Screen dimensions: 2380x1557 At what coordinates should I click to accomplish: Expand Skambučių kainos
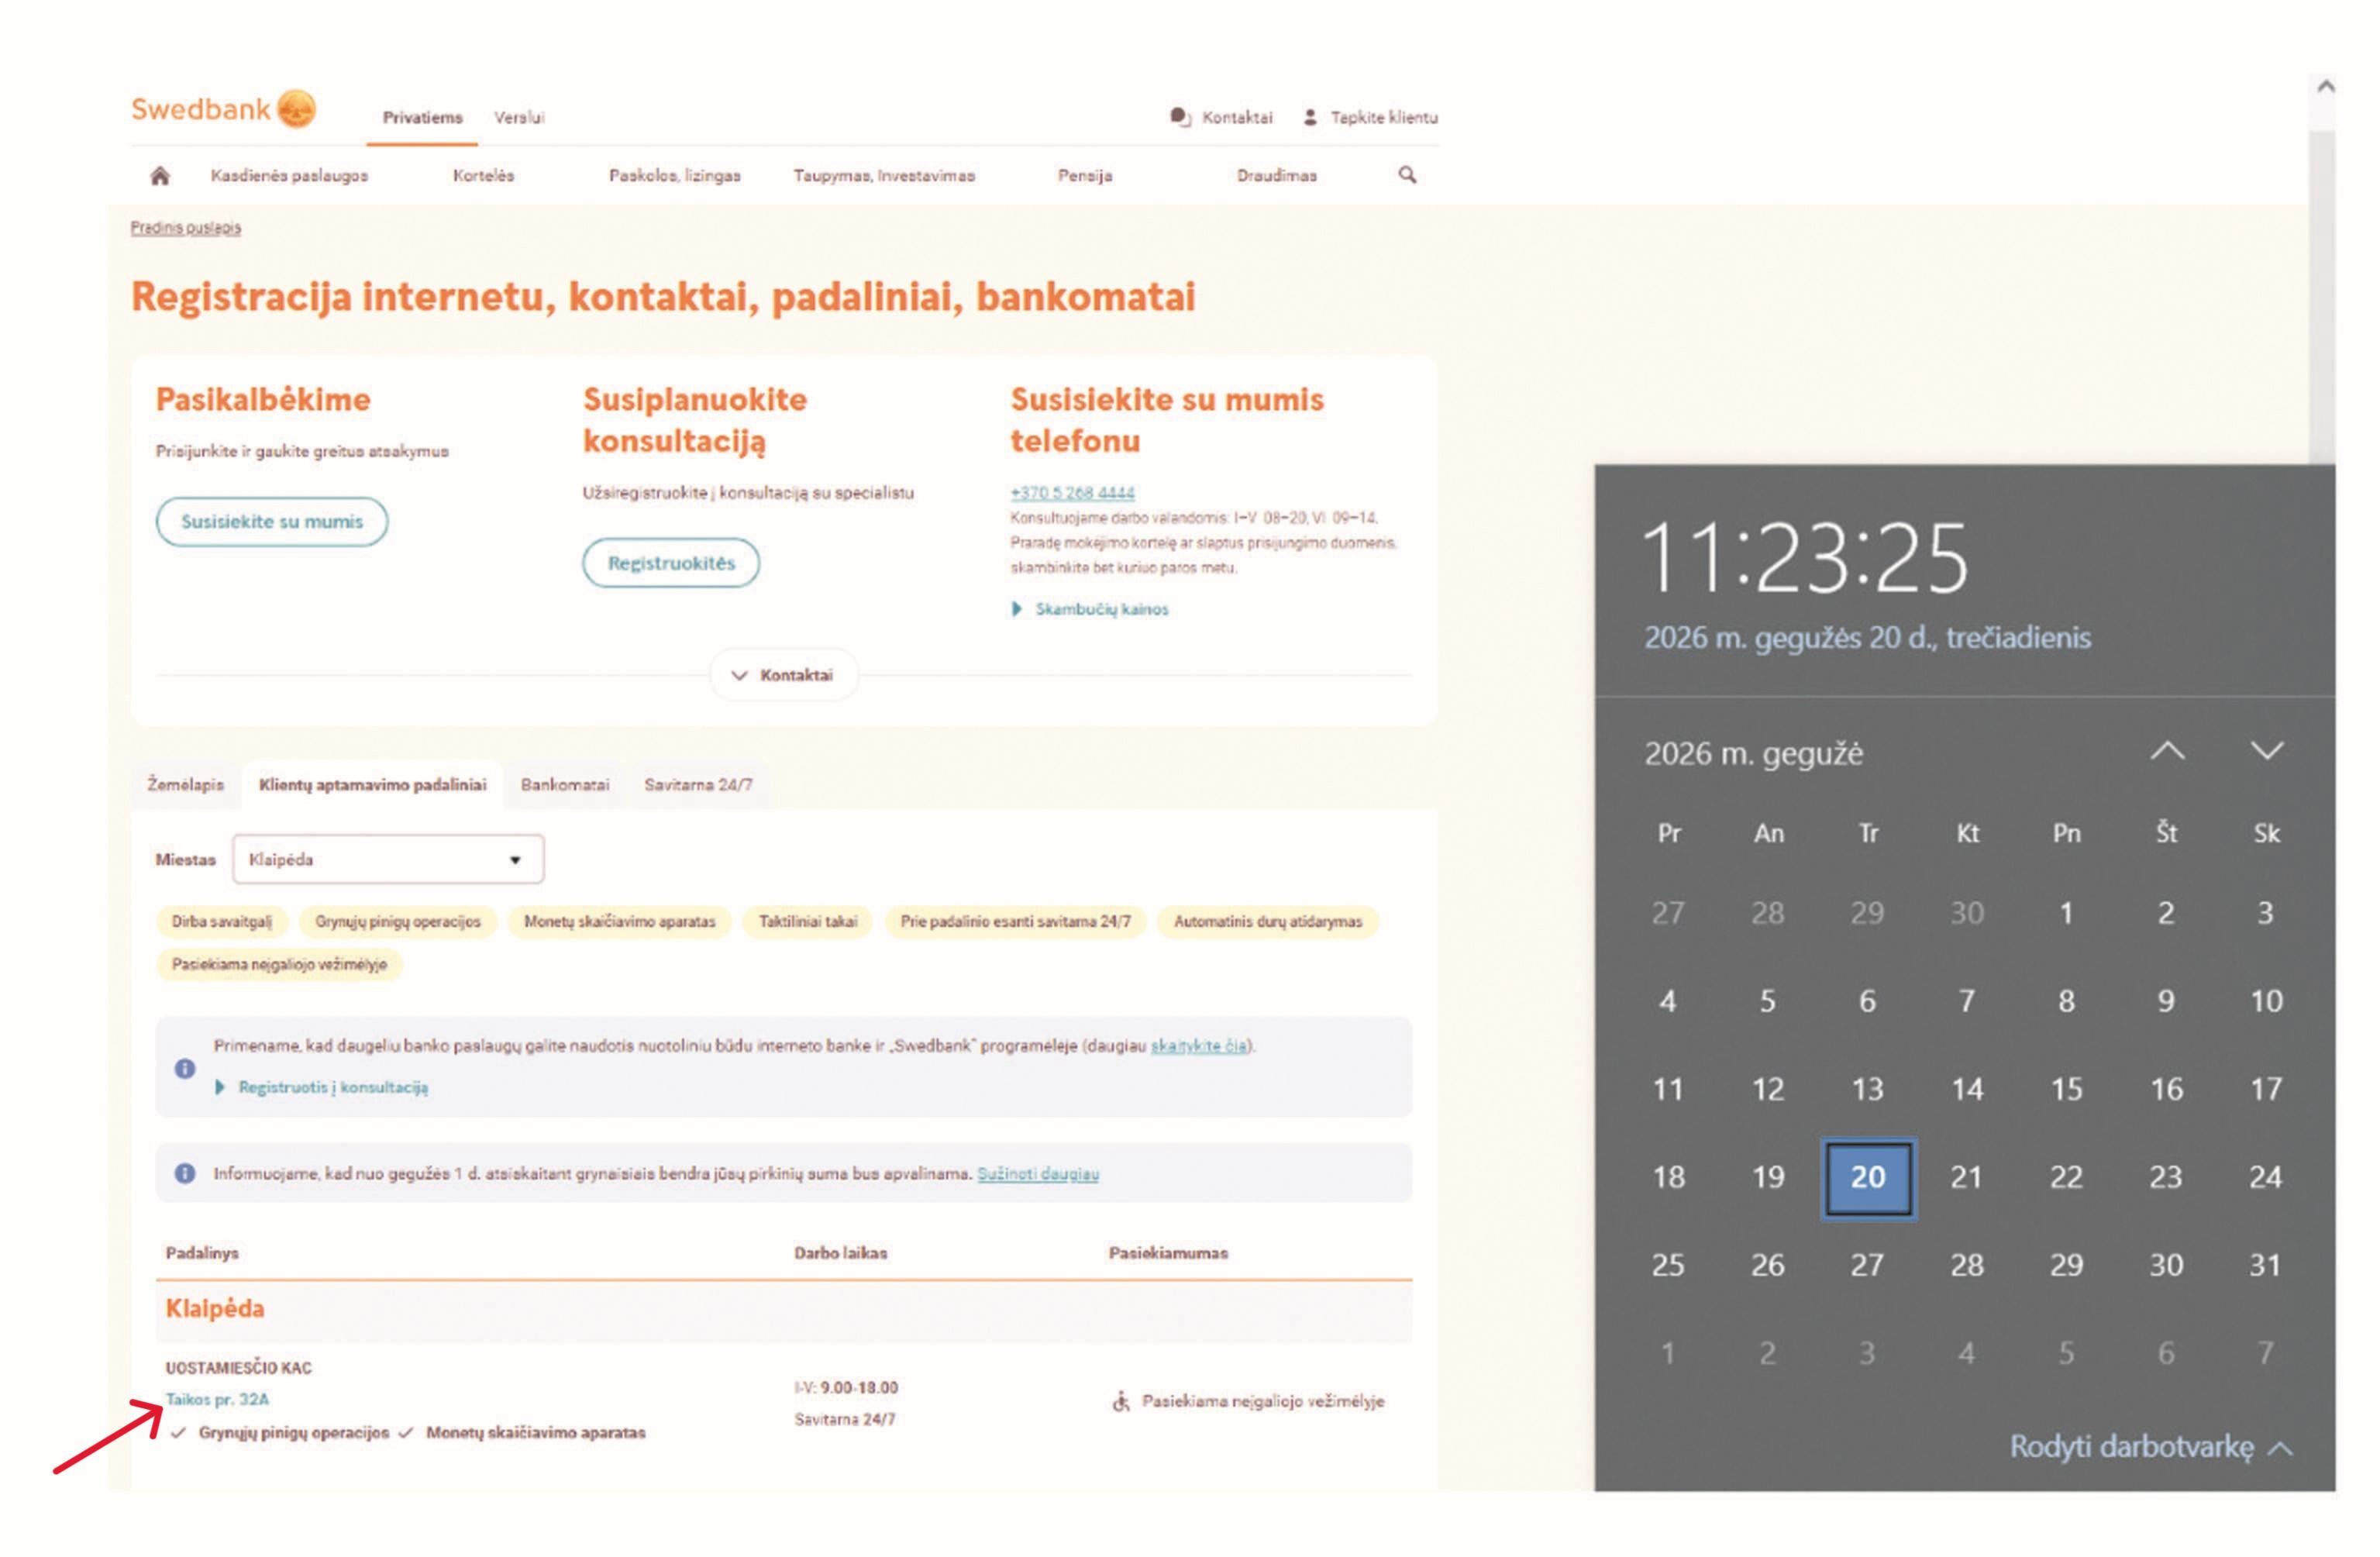tap(1090, 609)
